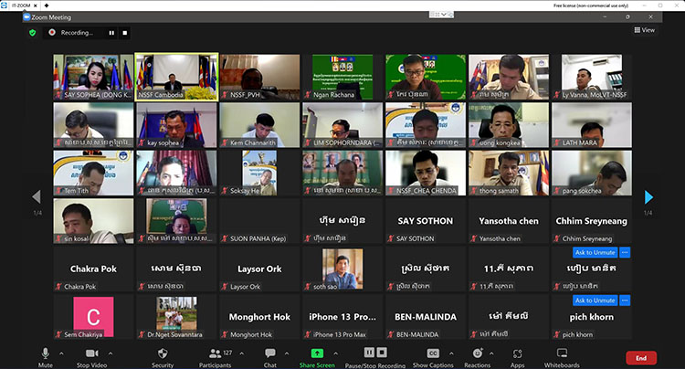This screenshot has width=685, height=369.
Task: Go to next participant page arrow
Action: 648,197
